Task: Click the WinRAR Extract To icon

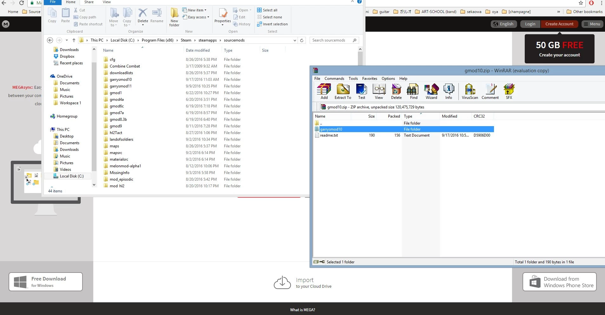Action: coord(343,92)
